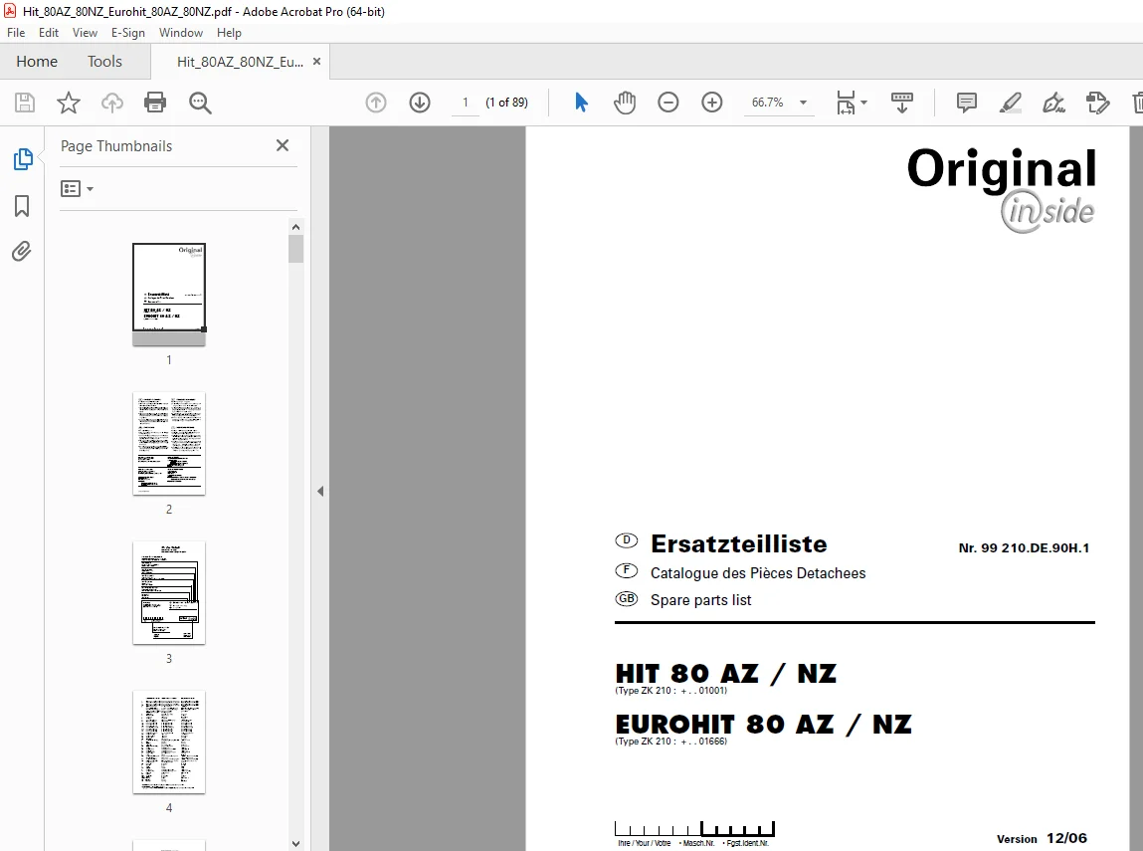Add the file to starred favorites
This screenshot has height=851, width=1143.
[69, 103]
